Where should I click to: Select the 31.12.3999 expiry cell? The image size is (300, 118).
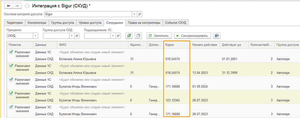click(x=230, y=73)
